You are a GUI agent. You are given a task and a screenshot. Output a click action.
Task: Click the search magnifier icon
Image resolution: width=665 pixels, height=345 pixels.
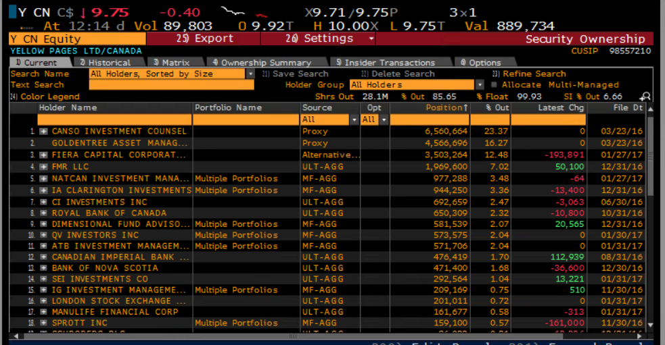645,97
